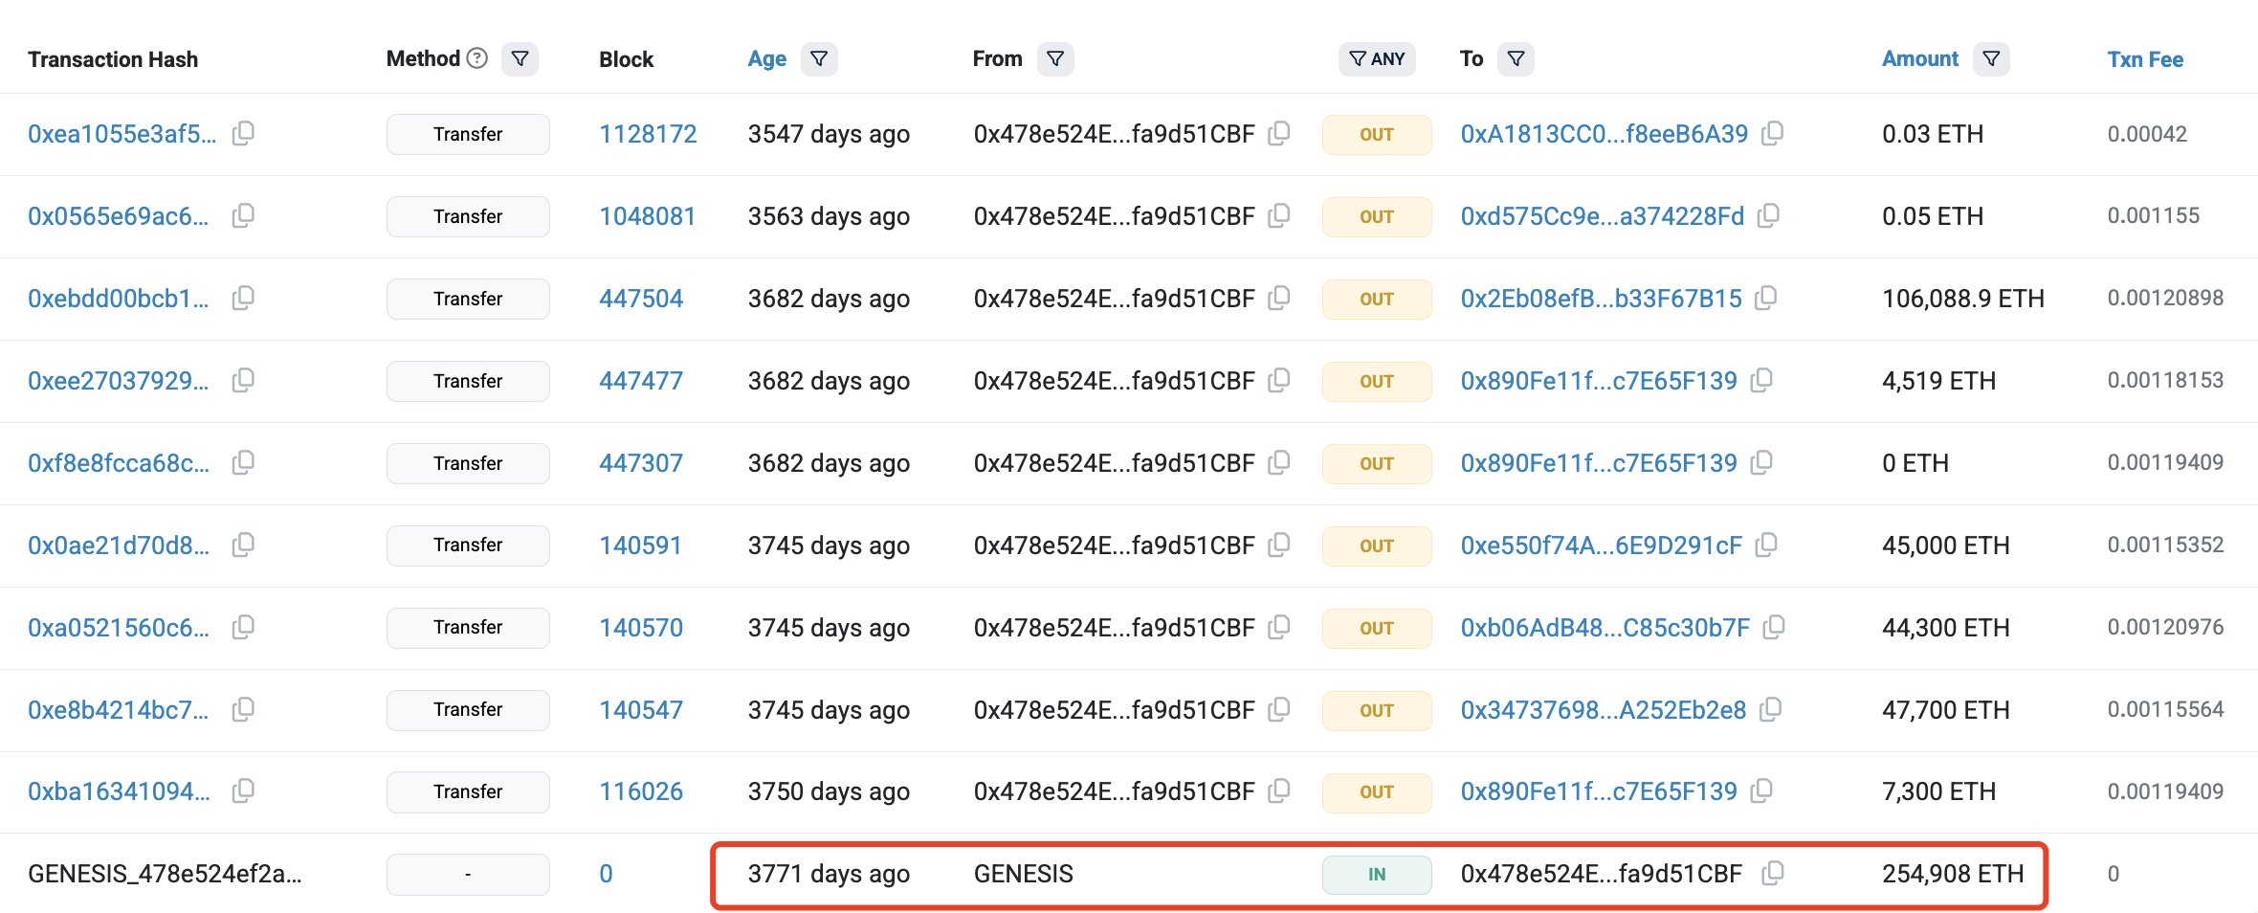Copy transaction hash 0xea1055e3af5

pos(244,134)
